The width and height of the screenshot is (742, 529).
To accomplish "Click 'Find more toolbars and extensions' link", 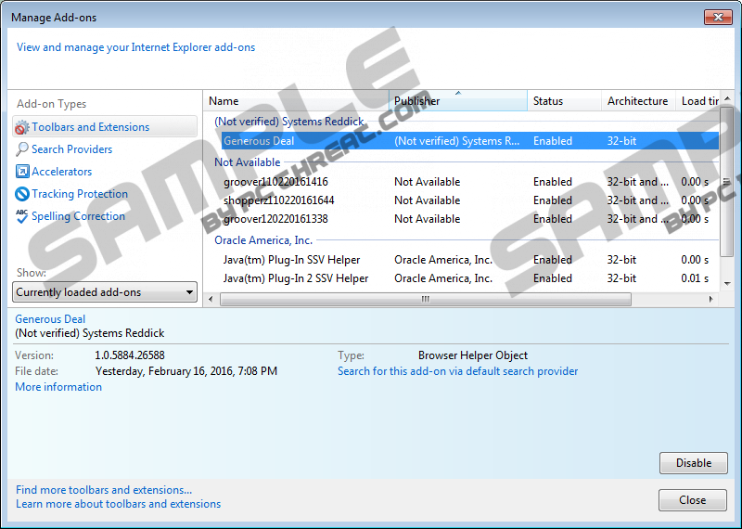I will click(x=104, y=490).
